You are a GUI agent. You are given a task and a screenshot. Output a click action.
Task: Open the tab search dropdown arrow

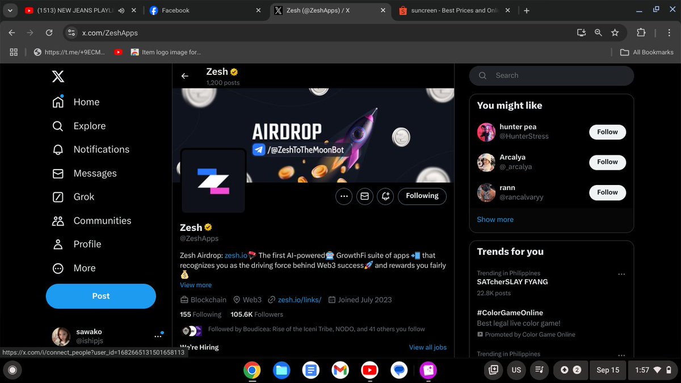[10, 10]
